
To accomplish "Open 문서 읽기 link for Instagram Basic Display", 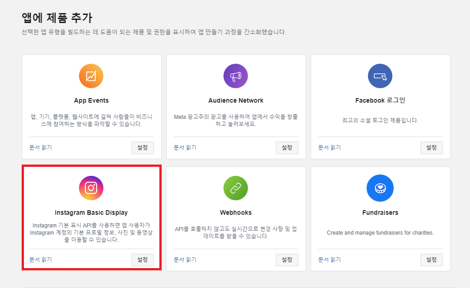I will [41, 260].
